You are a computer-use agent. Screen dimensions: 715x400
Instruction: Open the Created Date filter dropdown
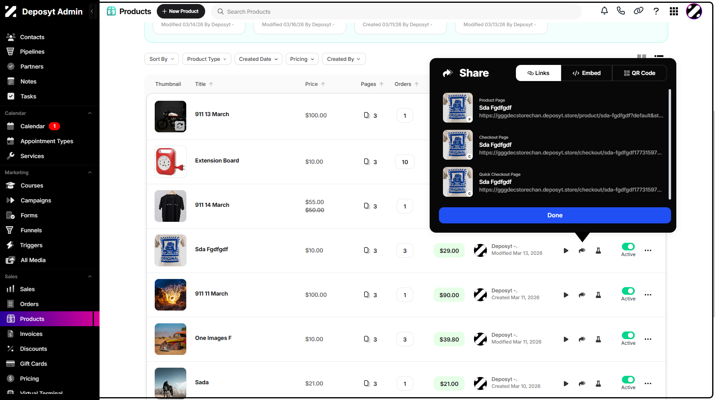258,59
